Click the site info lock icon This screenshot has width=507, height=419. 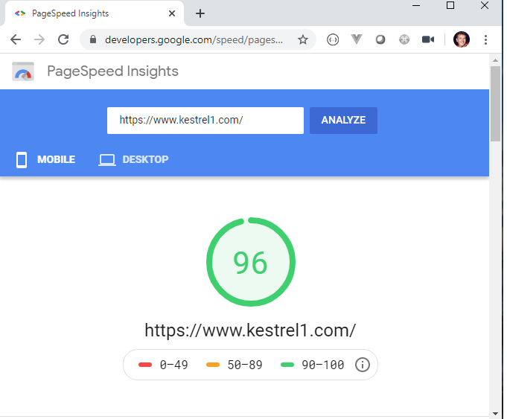point(93,39)
